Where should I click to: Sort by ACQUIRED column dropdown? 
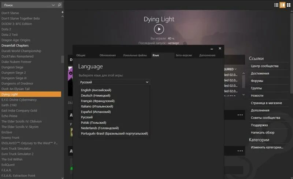(x=230, y=69)
